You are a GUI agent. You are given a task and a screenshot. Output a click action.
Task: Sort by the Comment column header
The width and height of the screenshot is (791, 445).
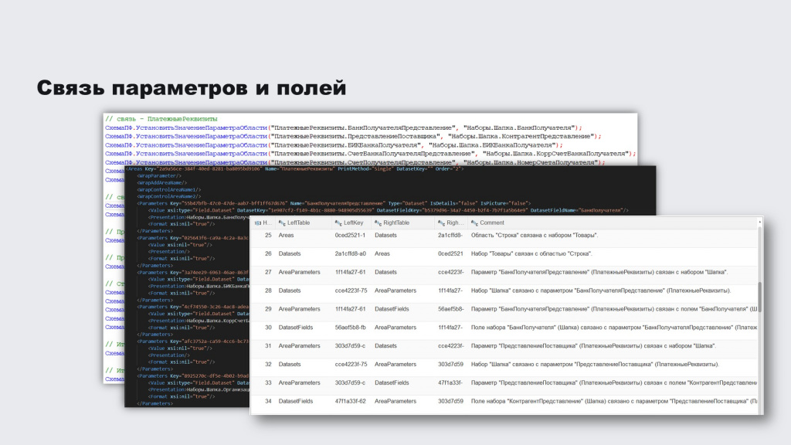tap(492, 223)
